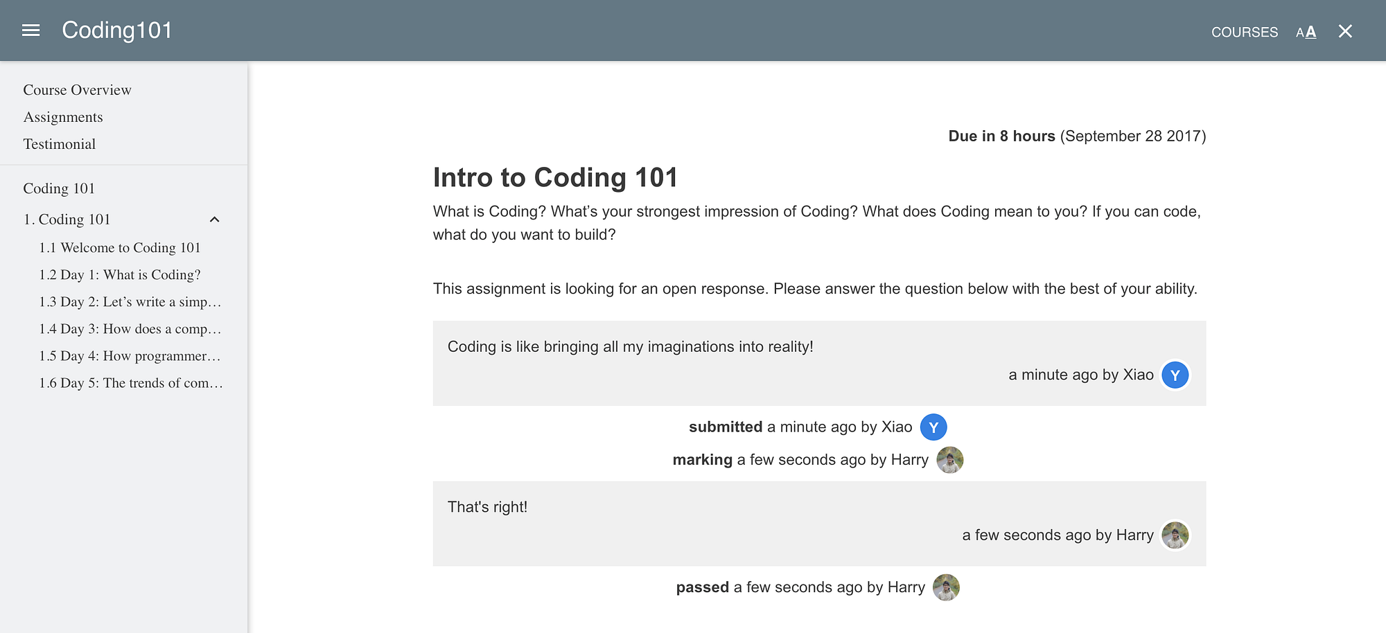Select 1.6 Day 5: The trends lesson
1386x633 pixels.
coord(130,383)
